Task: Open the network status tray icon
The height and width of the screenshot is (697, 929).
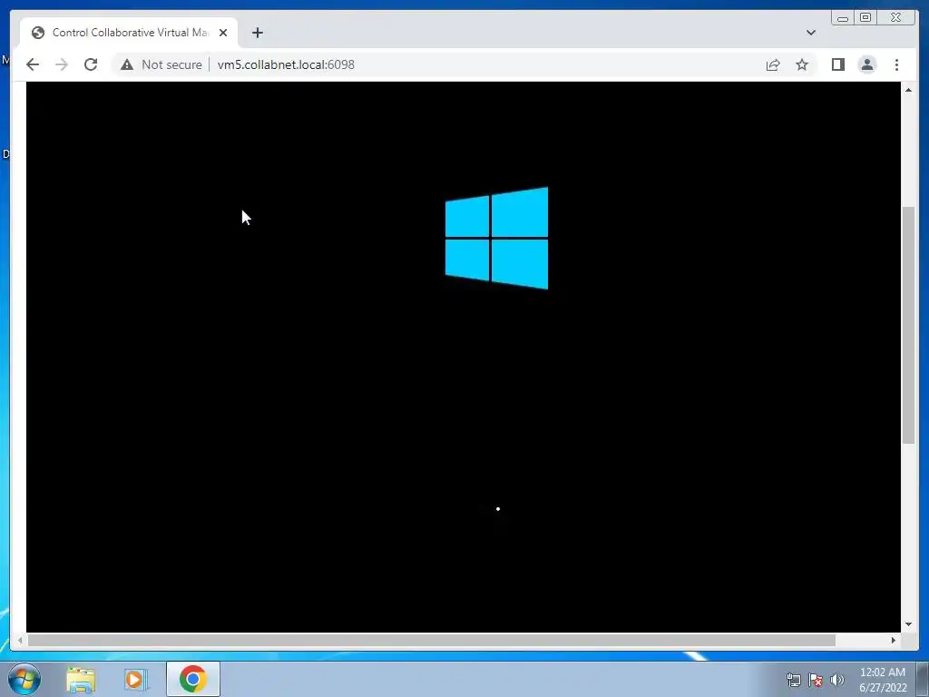Action: pos(793,680)
